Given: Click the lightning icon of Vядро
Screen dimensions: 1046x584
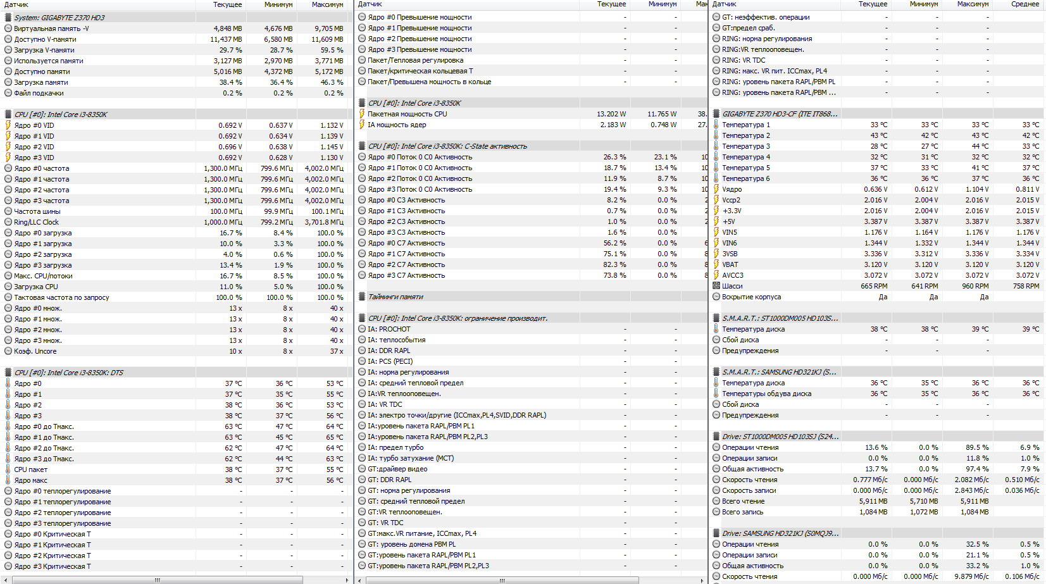Looking at the screenshot, I should click(x=716, y=189).
